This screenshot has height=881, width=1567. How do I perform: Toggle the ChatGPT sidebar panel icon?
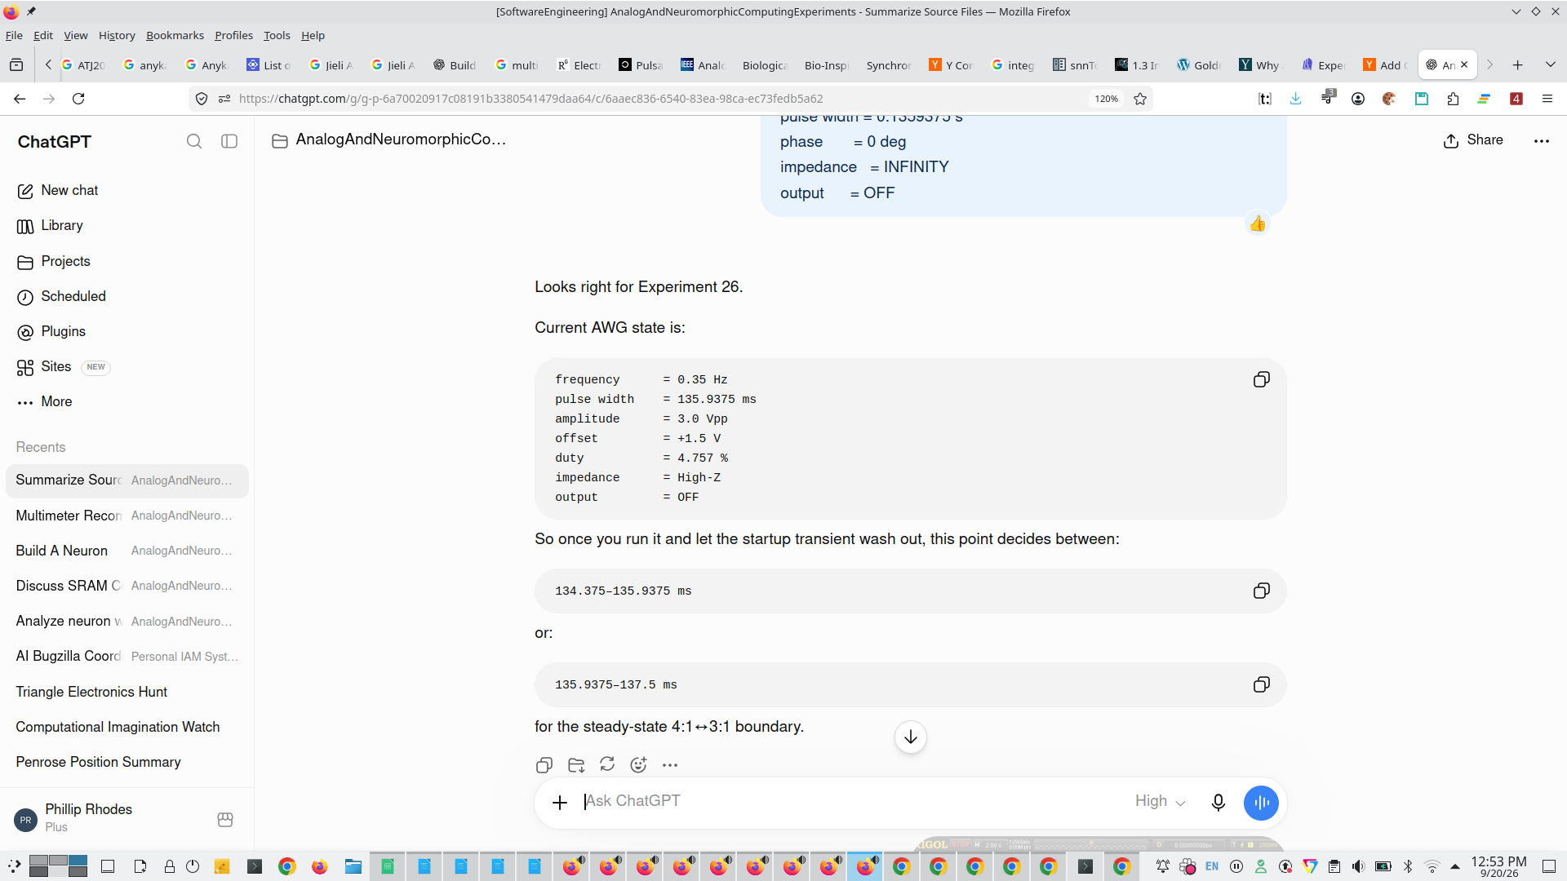[229, 141]
